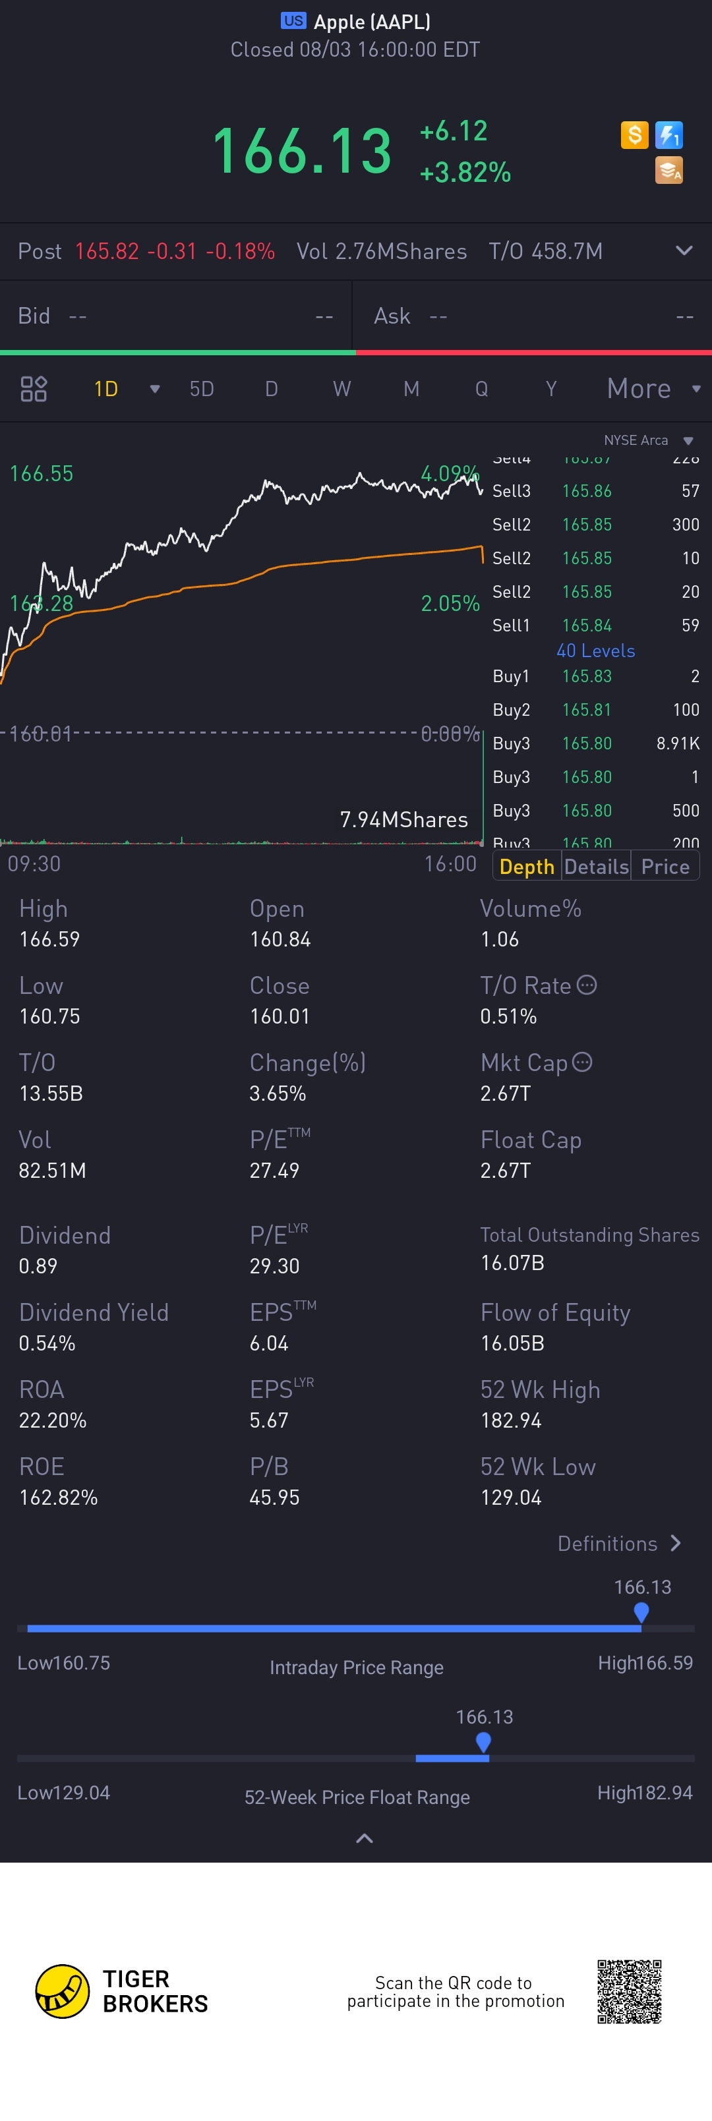Collapse the price range section chevron
Viewport: 712px width, 2121px height.
[x=364, y=1839]
